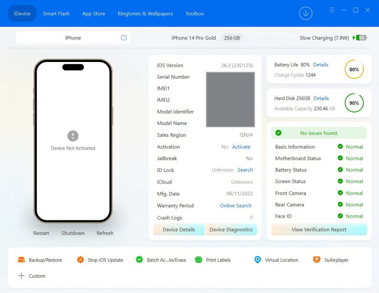Screen dimensions: 379x293
Task: Click the green check beside Motherboard Status
Action: (340, 158)
